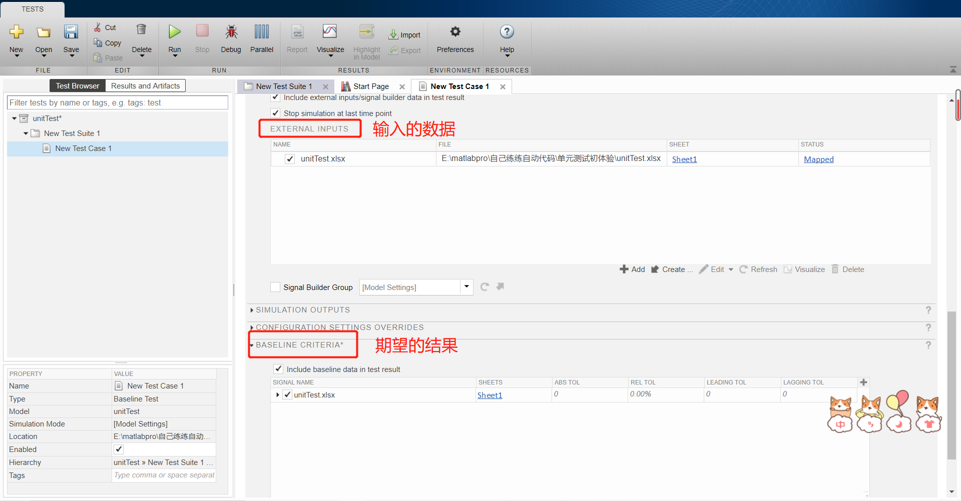Open the Sheet1 link for unitTest.xlsx
The width and height of the screenshot is (961, 501).
click(684, 159)
